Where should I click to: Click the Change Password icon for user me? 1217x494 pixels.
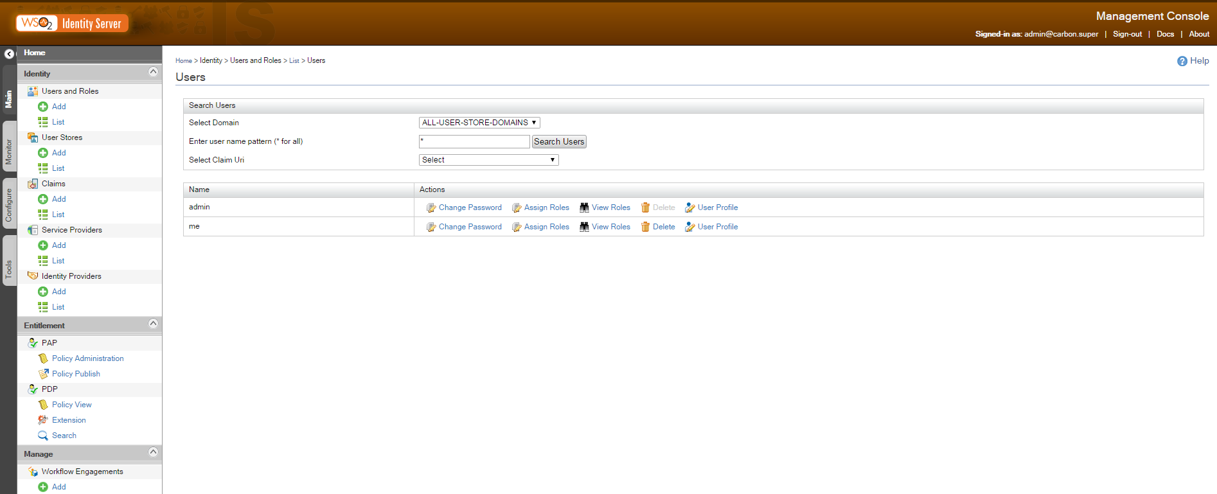pos(431,227)
